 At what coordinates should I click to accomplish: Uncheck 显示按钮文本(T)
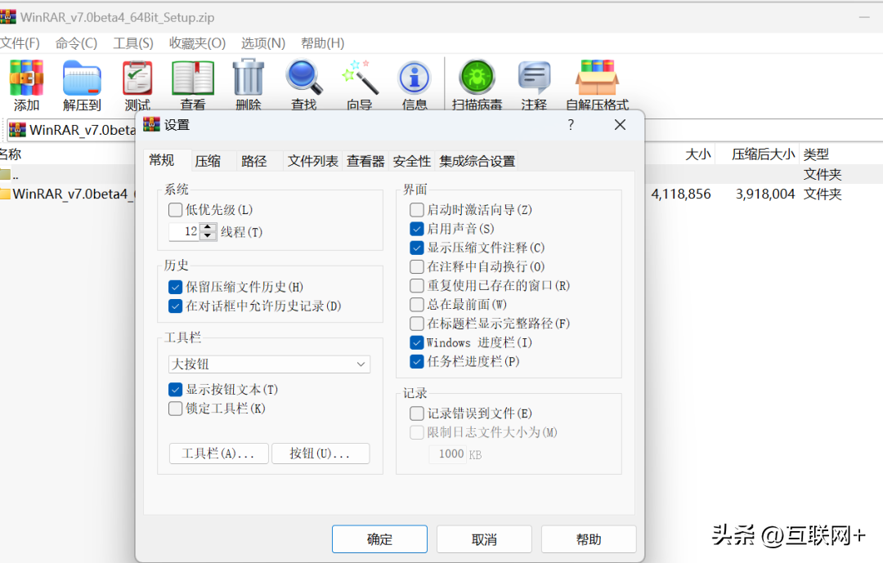(x=175, y=390)
